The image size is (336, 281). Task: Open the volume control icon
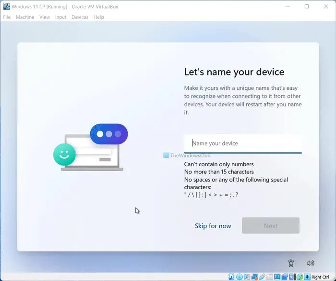[310, 263]
